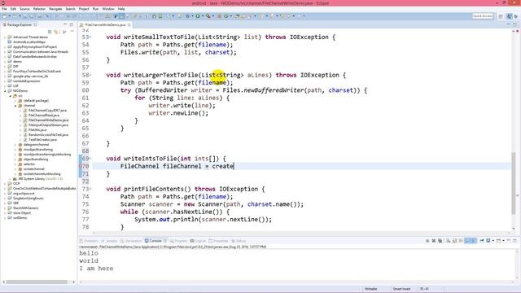Click Remove Launch X in console toolbar

pyautogui.click(x=434, y=241)
